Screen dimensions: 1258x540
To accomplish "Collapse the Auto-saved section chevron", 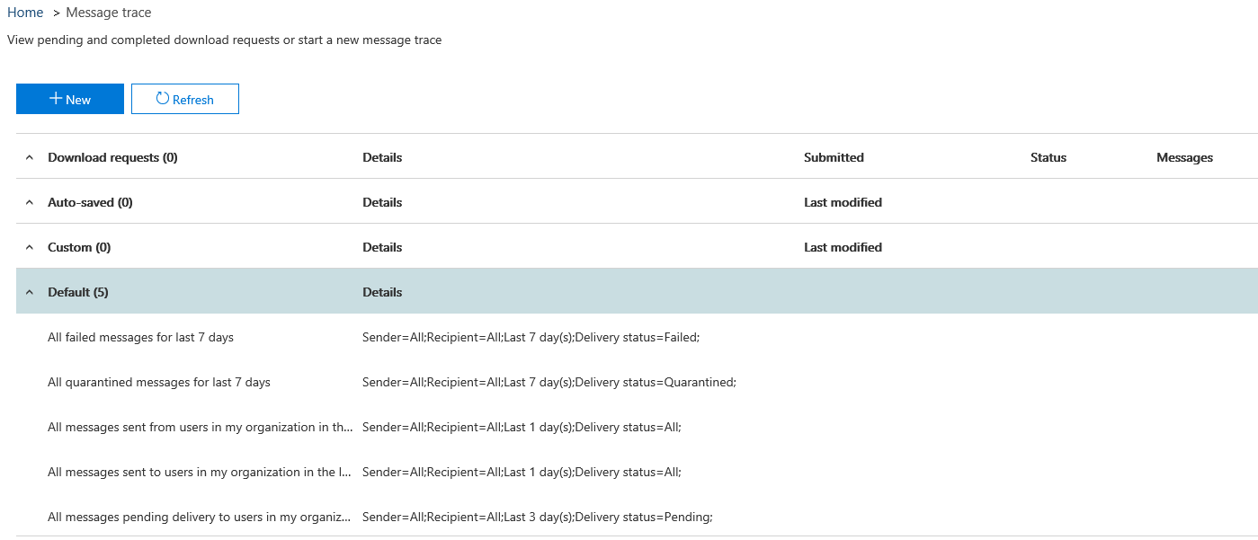I will 30,202.
